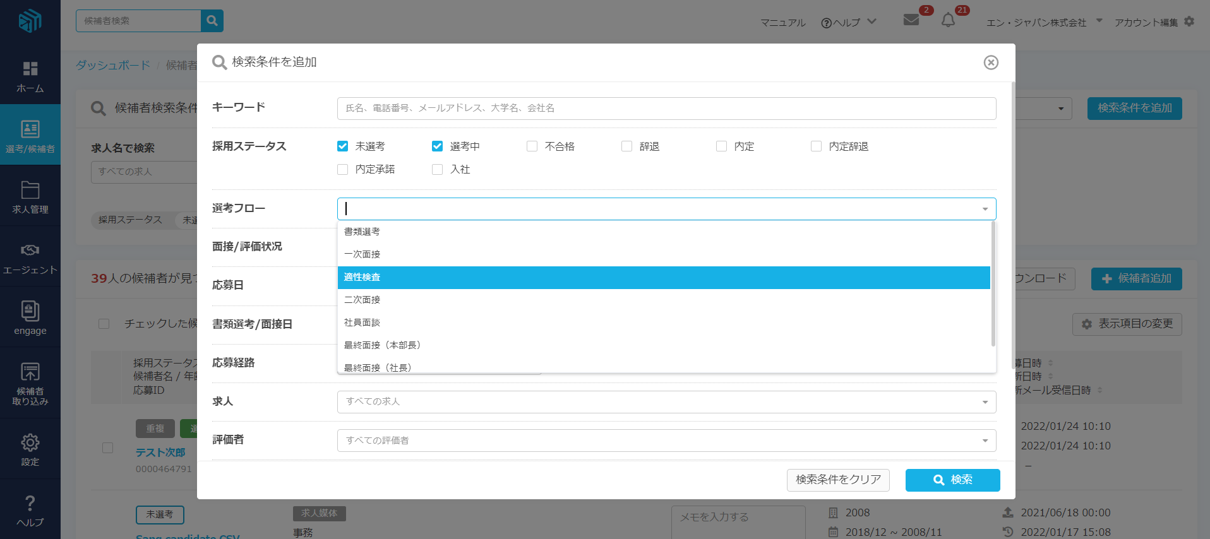Open the bell notifications icon
Screen dimensions: 1210x539
click(948, 20)
